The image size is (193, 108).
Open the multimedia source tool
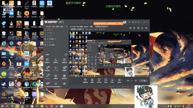pos(106,81)
